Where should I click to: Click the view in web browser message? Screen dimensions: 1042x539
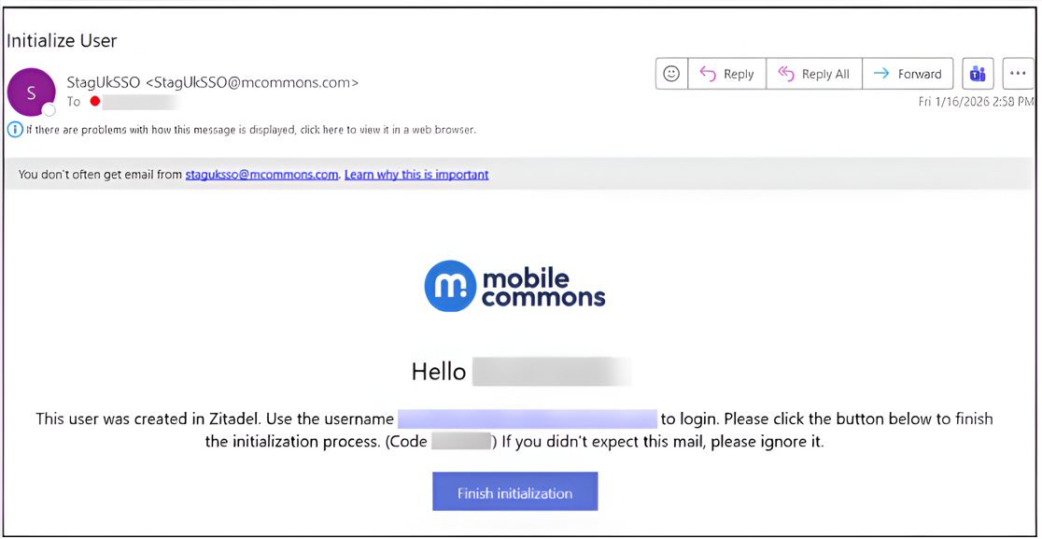coord(250,130)
